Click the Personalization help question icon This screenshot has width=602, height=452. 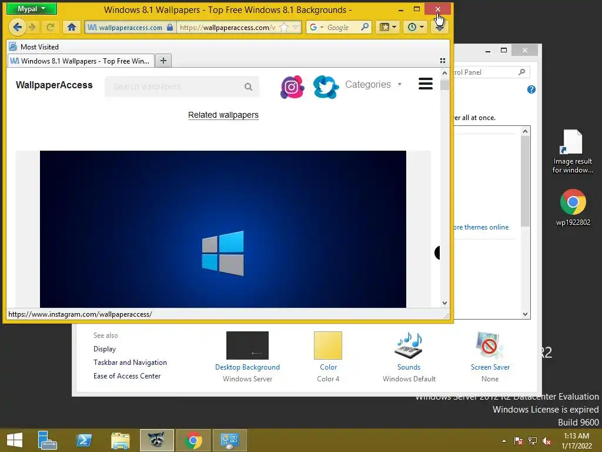531,89
